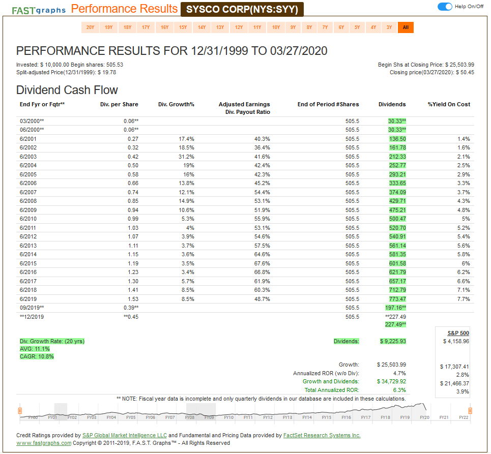Select the 11Y period tab
This screenshot has height=454, width=491.
click(257, 27)
